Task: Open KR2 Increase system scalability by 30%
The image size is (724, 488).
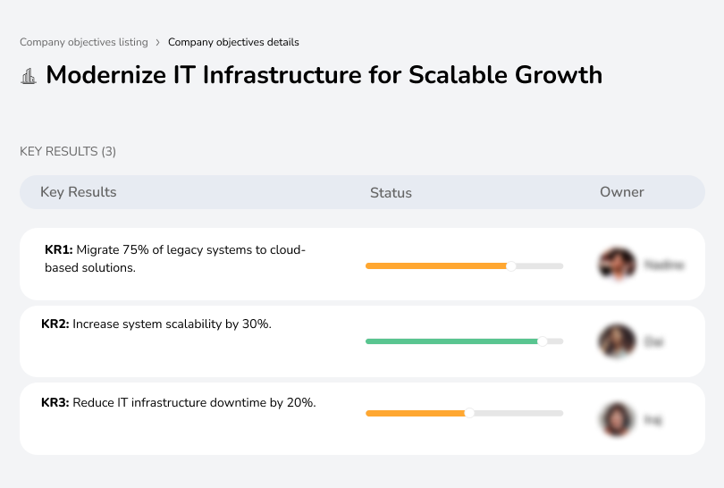Action: (x=156, y=324)
